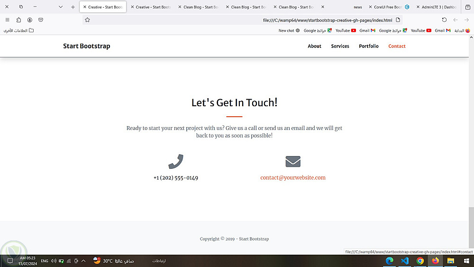Open the Wi-Fi network tray icon

(x=69, y=261)
